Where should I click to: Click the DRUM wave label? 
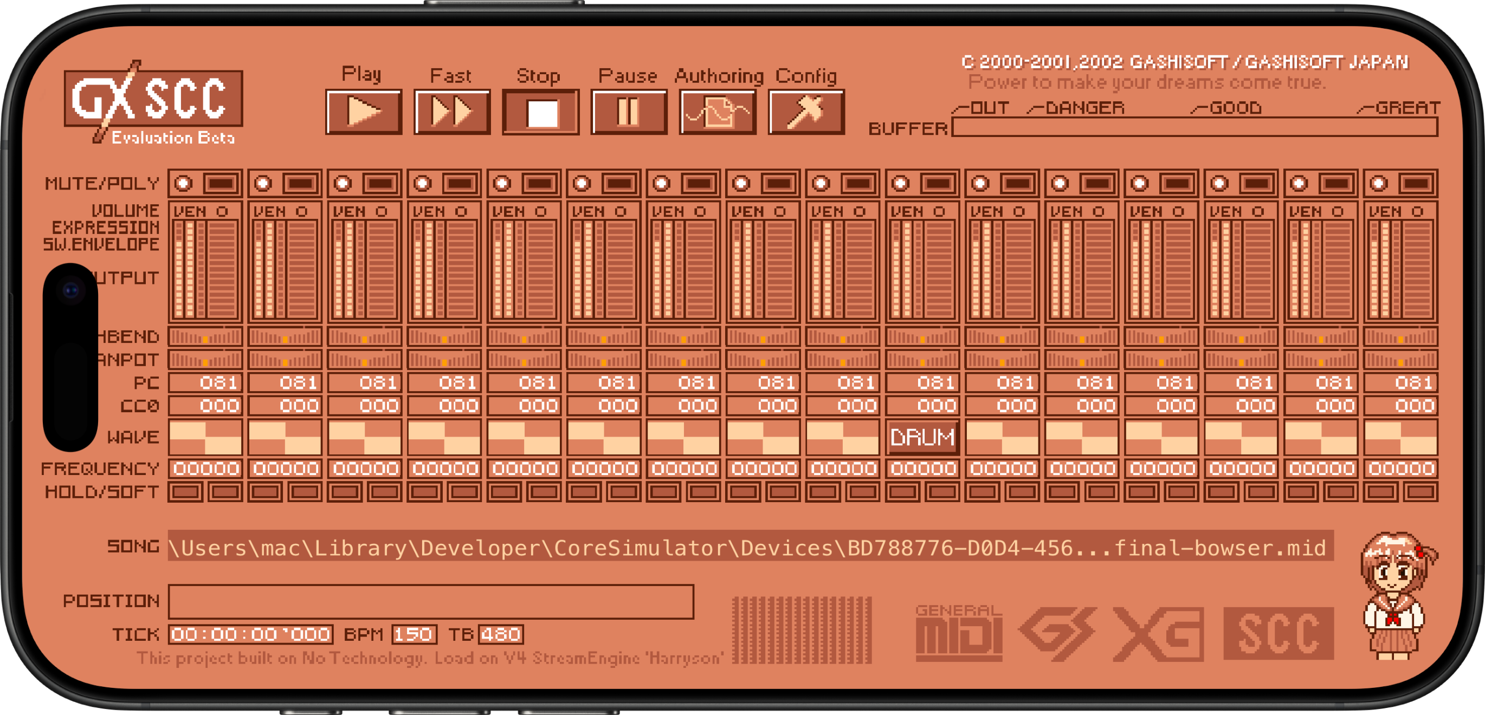pyautogui.click(x=922, y=437)
